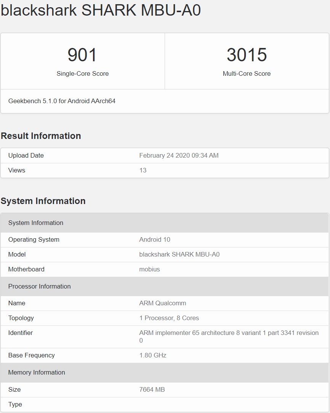Click the Multi-Core Score label
Image resolution: width=330 pixels, height=413 pixels.
click(x=247, y=73)
